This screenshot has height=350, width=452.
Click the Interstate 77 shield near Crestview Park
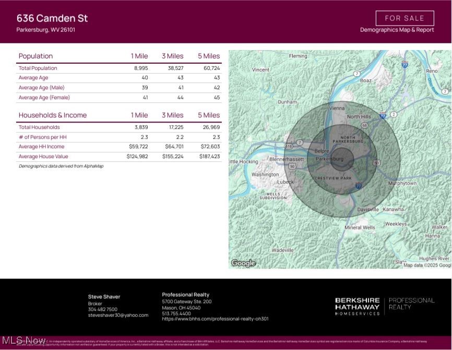click(359, 185)
